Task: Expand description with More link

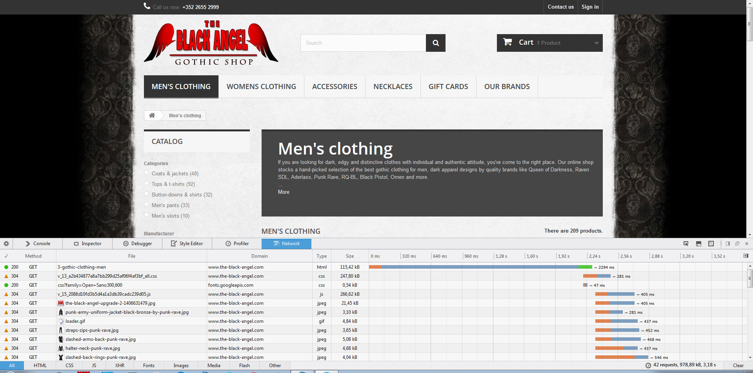Action: click(x=284, y=192)
